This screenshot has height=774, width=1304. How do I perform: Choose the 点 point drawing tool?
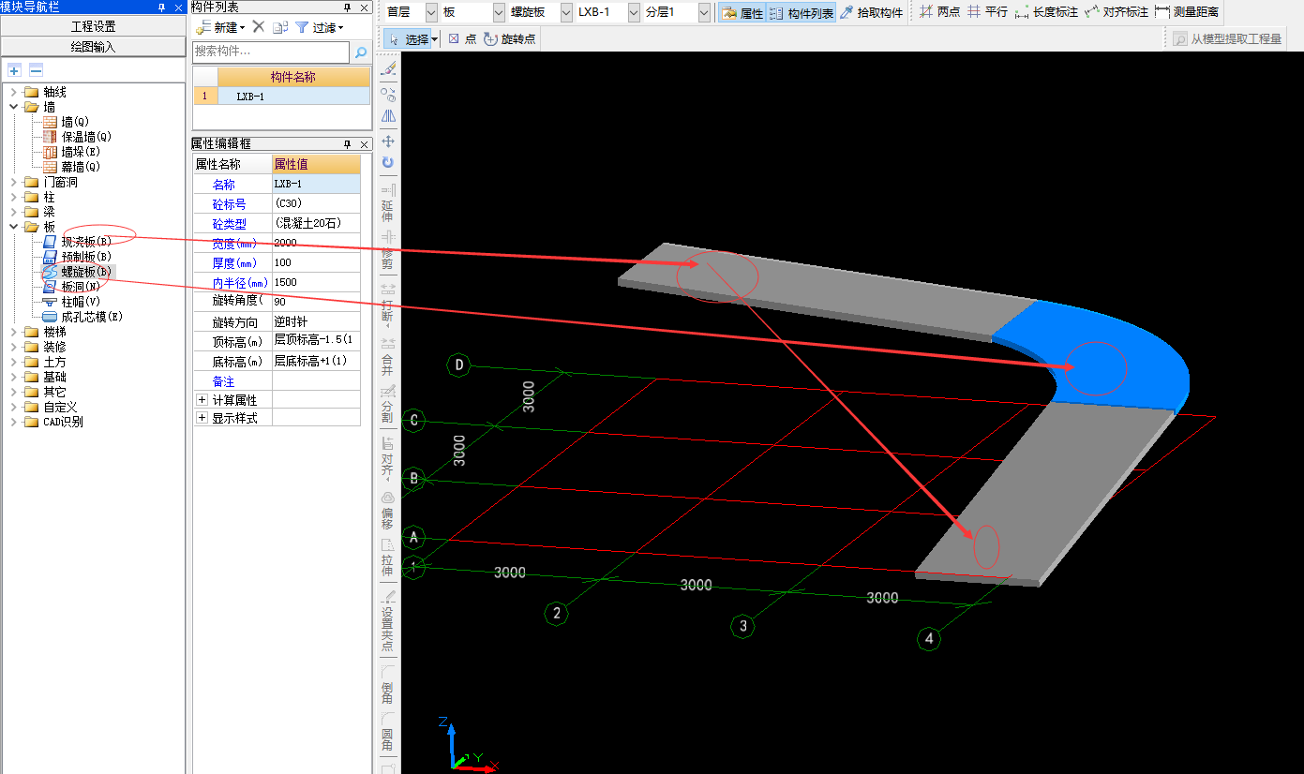[x=462, y=39]
